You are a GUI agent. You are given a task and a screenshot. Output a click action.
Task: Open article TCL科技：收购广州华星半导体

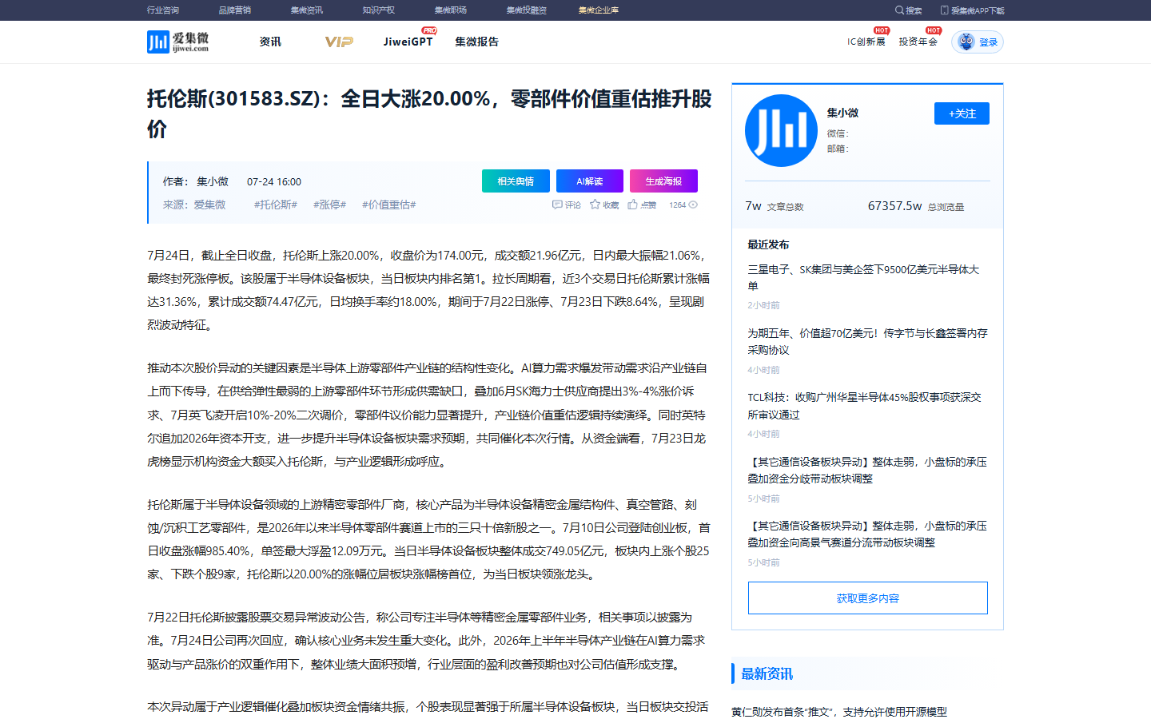[x=864, y=406]
